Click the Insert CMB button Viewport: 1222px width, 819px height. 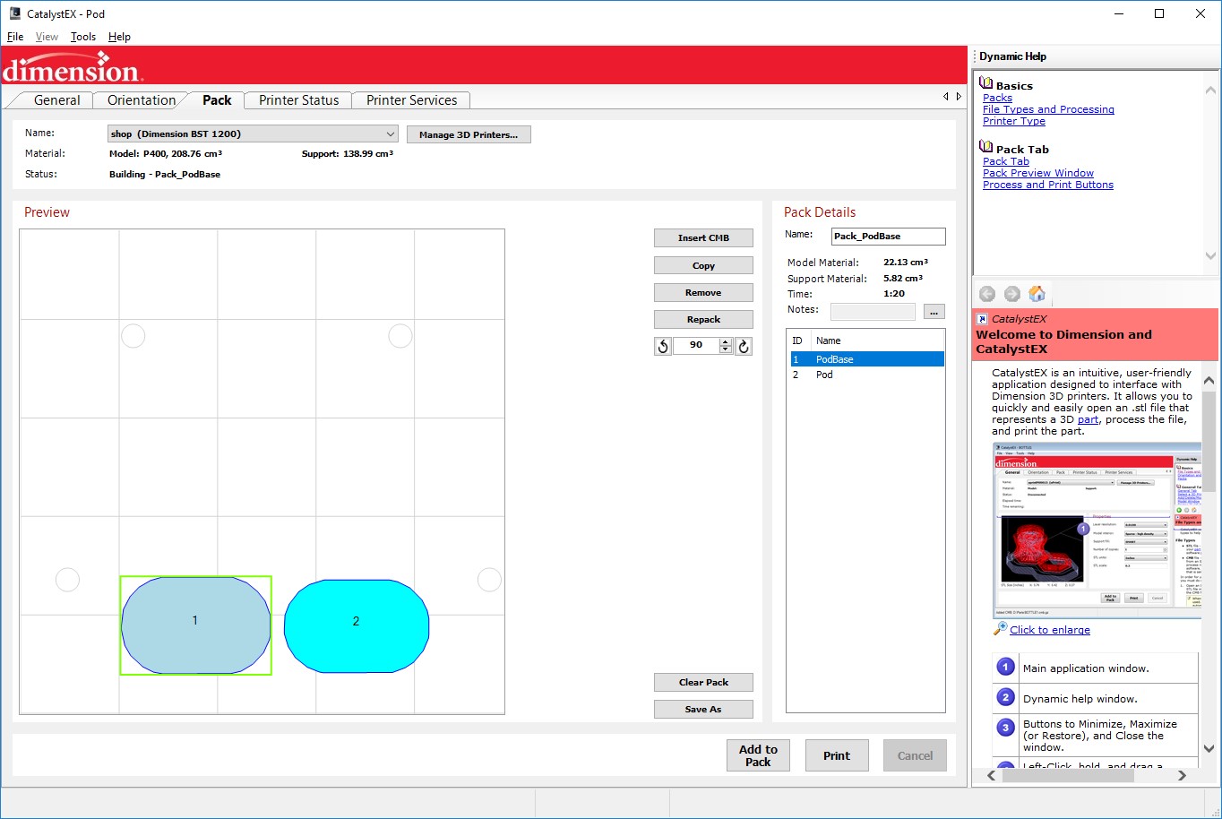(703, 238)
